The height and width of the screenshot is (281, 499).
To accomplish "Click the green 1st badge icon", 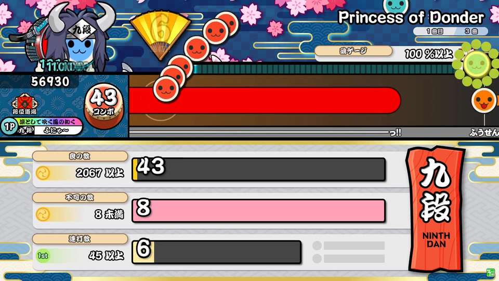I will click(43, 256).
